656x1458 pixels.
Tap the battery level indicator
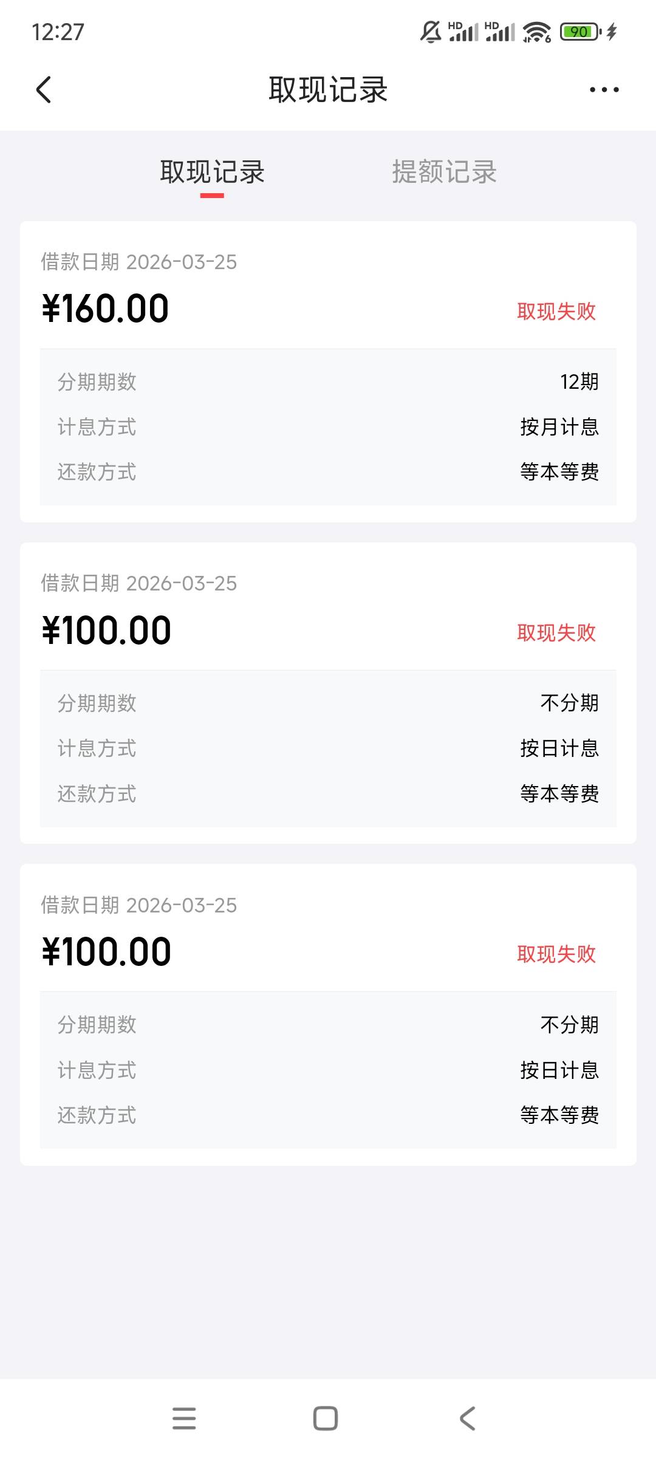pos(580,32)
